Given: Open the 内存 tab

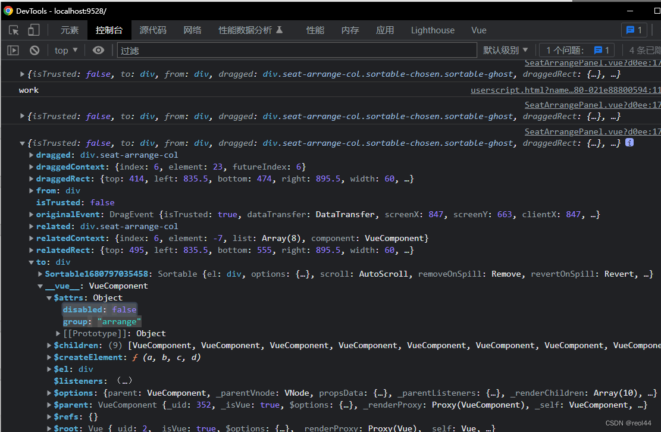Looking at the screenshot, I should pyautogui.click(x=350, y=30).
